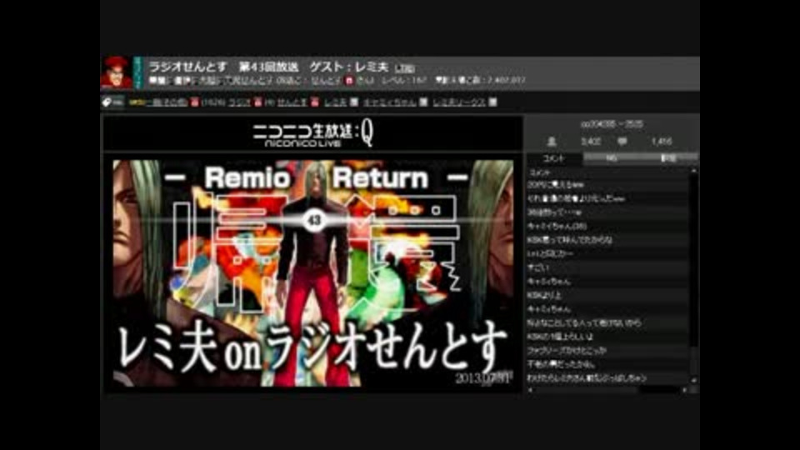Click the small button after the broadcast title

point(405,68)
